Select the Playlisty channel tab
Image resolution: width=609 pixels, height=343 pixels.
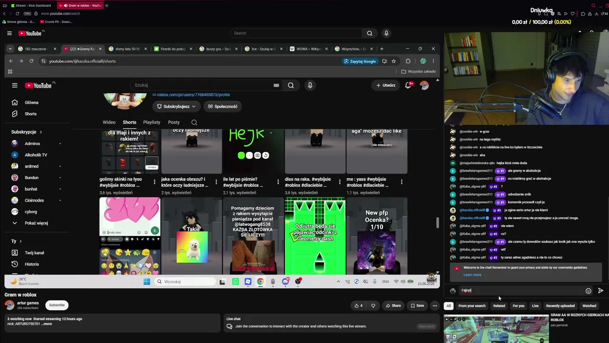152,122
